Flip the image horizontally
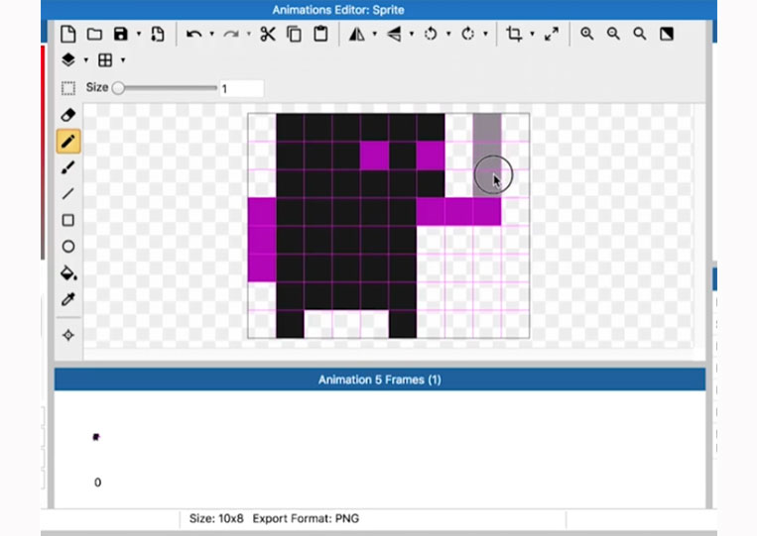 [357, 34]
